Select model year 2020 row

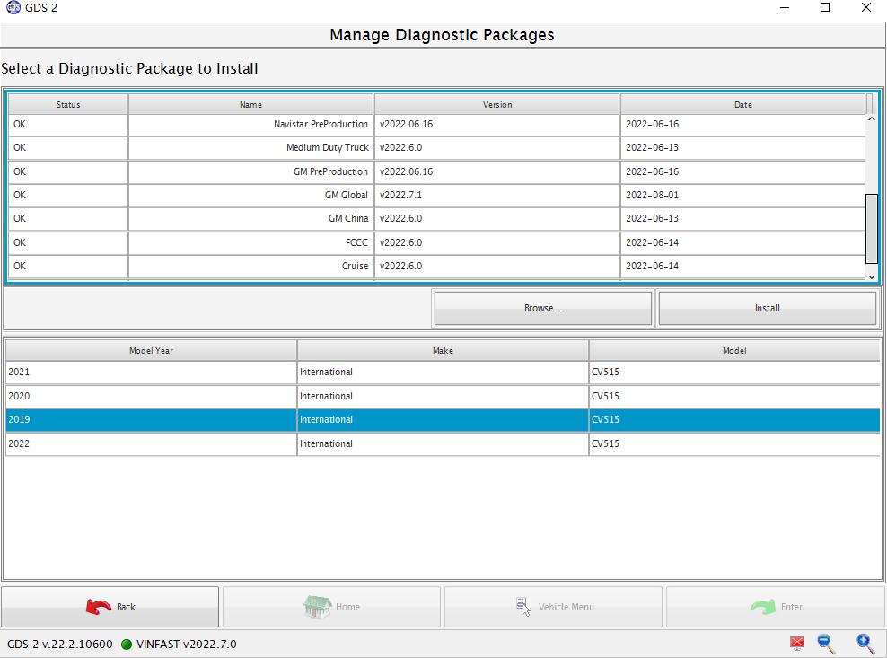coord(443,396)
